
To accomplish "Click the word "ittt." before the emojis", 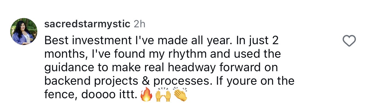I will click(123, 95).
